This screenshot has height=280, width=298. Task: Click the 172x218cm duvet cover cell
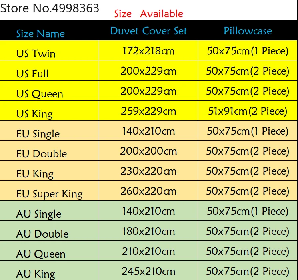tap(148, 51)
